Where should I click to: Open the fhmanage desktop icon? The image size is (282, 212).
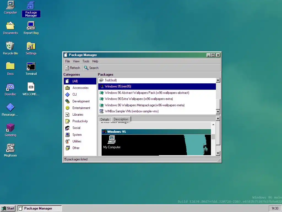pyautogui.click(x=10, y=110)
